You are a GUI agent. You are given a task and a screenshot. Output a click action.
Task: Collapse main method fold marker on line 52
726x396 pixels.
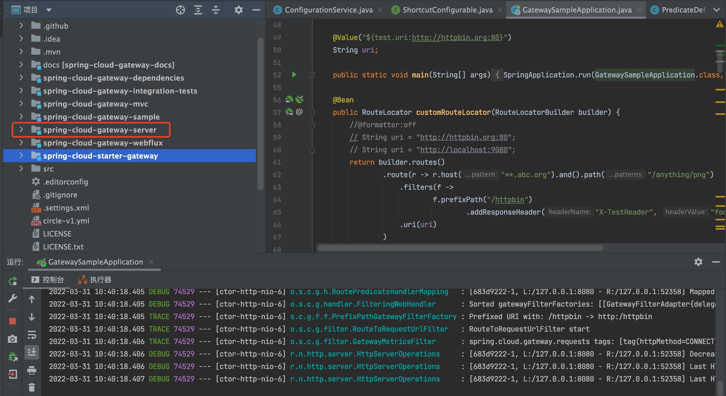pyautogui.click(x=312, y=75)
